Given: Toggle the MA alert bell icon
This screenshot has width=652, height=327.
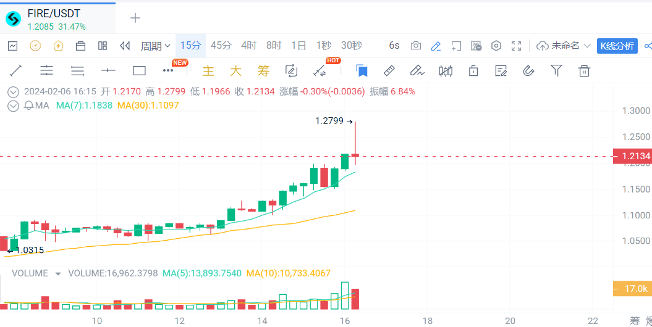Looking at the screenshot, I should coord(28,106).
